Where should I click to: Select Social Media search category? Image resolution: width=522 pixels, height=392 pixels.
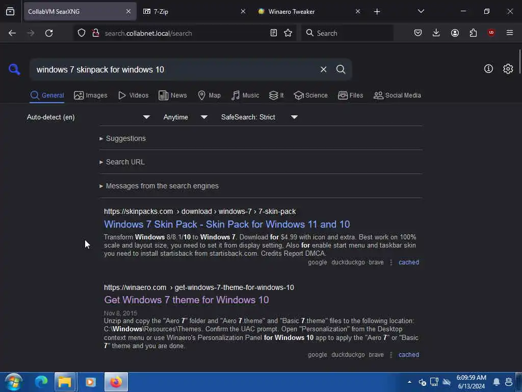(x=397, y=95)
